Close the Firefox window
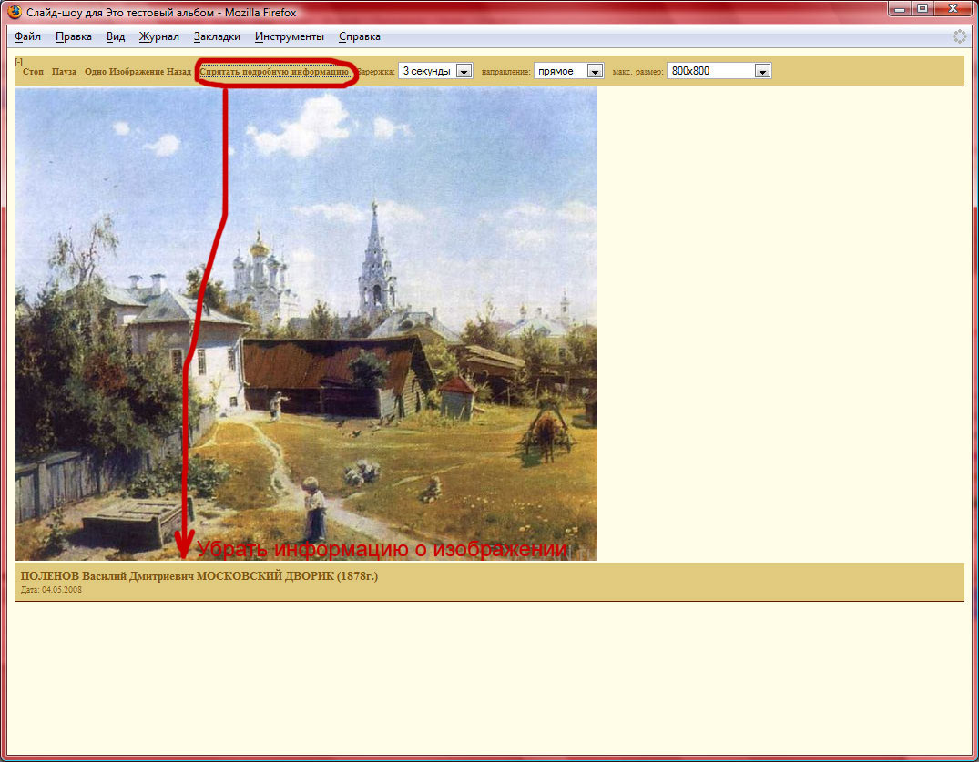The height and width of the screenshot is (762, 979). click(954, 9)
